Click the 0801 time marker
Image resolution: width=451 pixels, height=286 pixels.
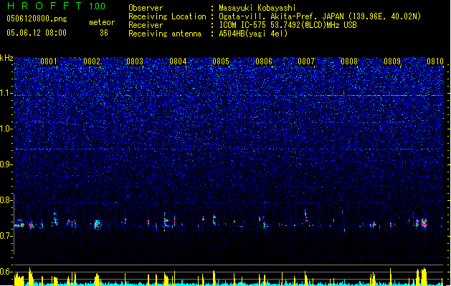[x=49, y=61]
